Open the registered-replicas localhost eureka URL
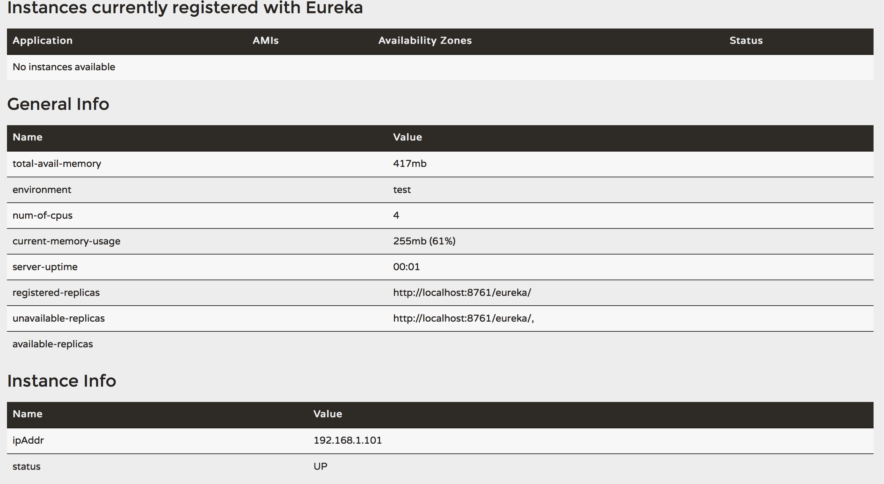The width and height of the screenshot is (884, 484). (x=462, y=293)
